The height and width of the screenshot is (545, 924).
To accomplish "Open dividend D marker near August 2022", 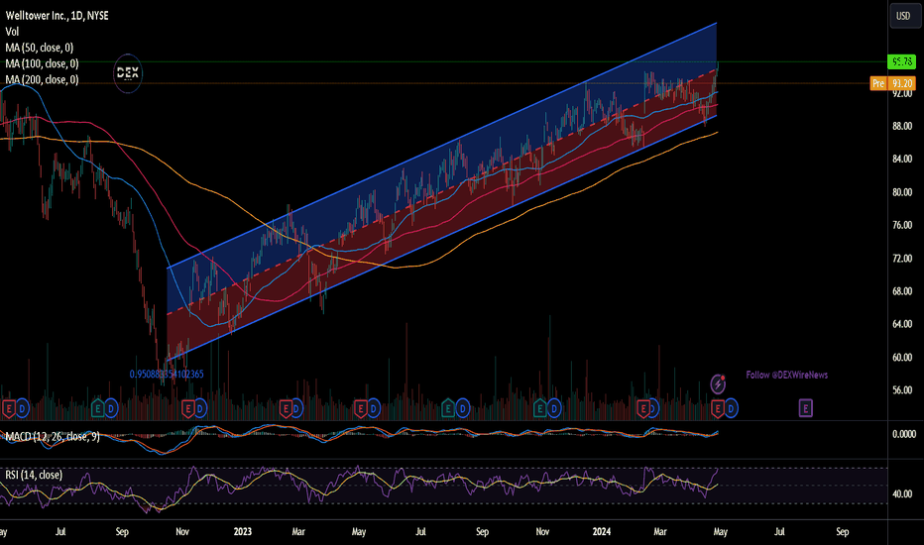I will pos(111,407).
